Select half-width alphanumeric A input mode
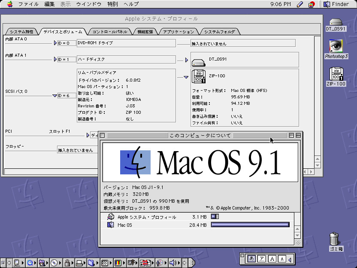Screen dimensions: 357x268 click(x=282, y=259)
